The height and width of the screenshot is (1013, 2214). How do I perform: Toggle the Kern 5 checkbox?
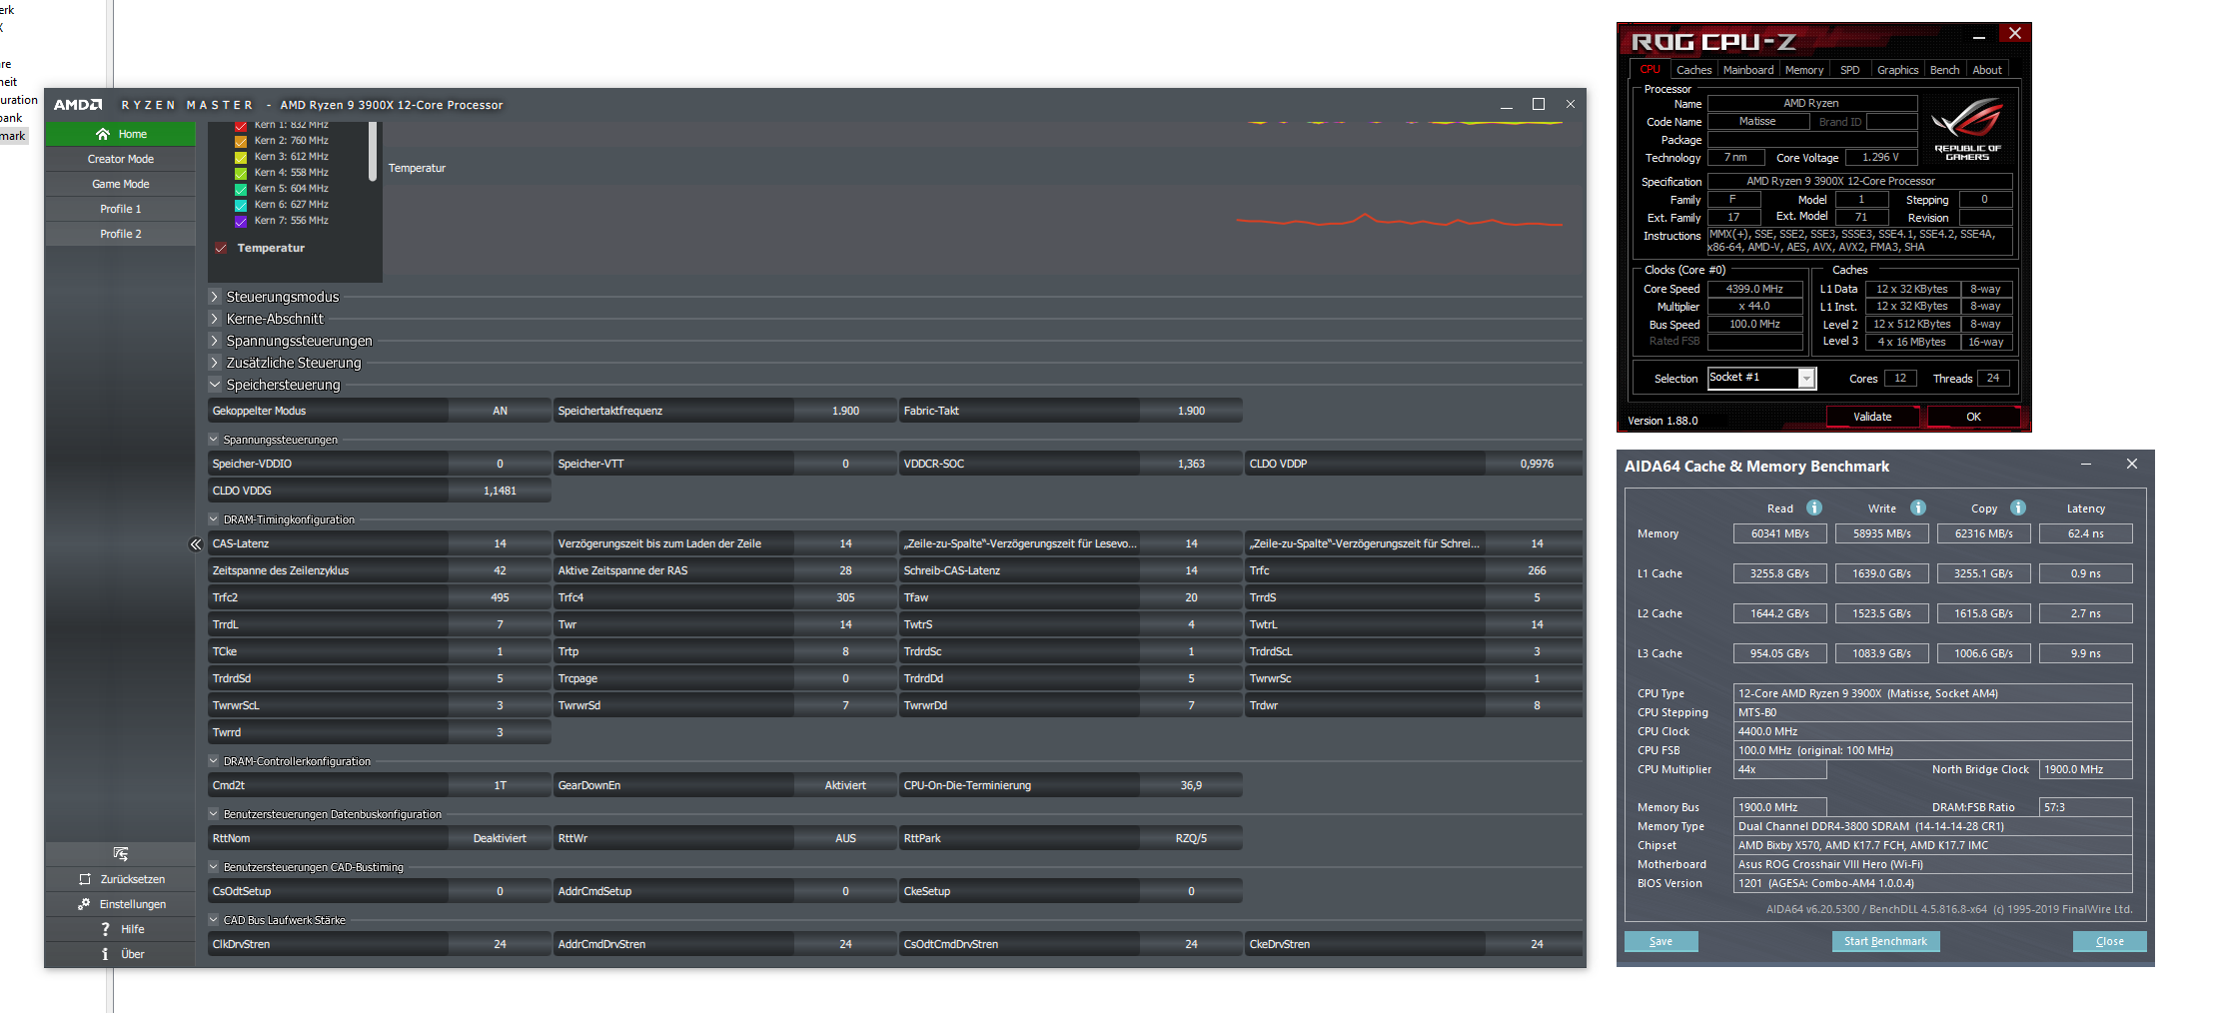point(241,189)
